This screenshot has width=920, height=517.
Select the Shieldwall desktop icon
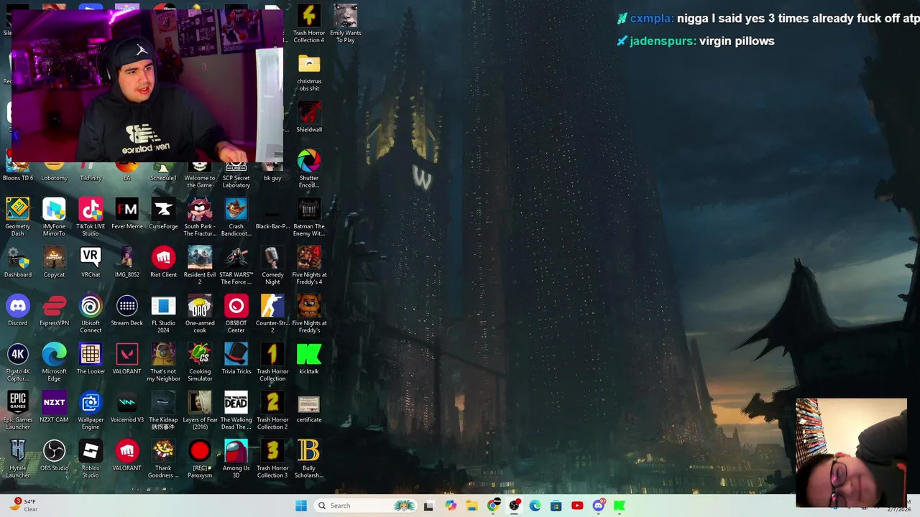pos(309,116)
